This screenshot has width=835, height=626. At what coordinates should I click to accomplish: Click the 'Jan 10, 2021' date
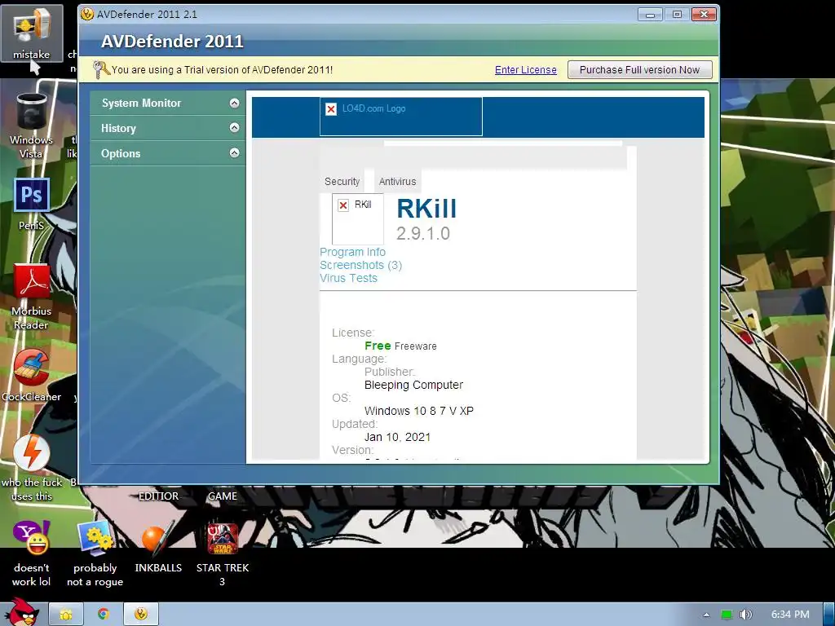(x=397, y=437)
